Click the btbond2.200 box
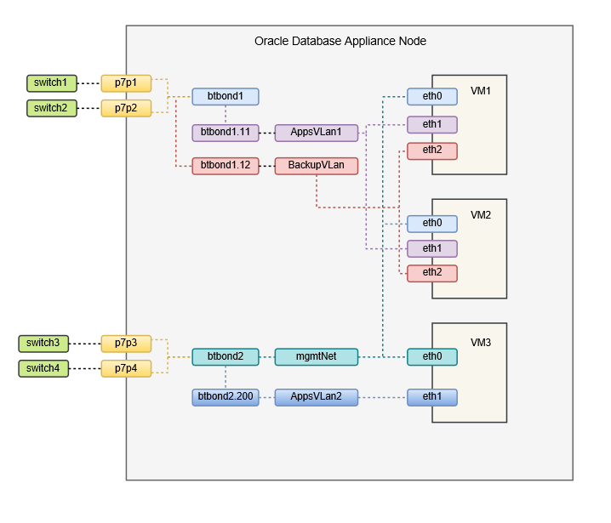This screenshot has width=611, height=523. click(226, 397)
